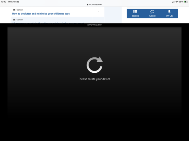Tap the 'Please rotate your device' message
Screen dimensions: 189x141
[x=94, y=79]
